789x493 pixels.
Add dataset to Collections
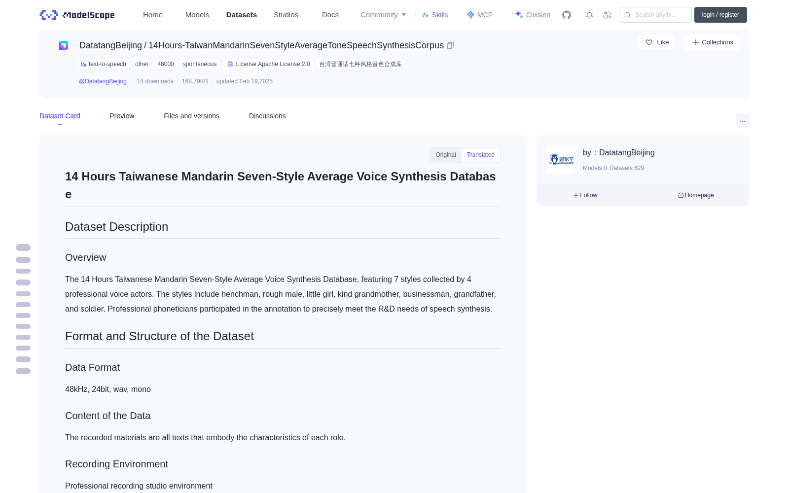tap(712, 42)
